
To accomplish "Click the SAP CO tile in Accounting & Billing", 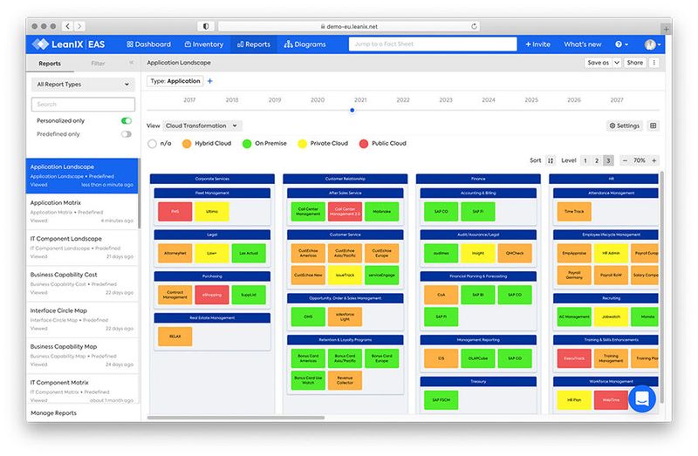I will tap(441, 212).
